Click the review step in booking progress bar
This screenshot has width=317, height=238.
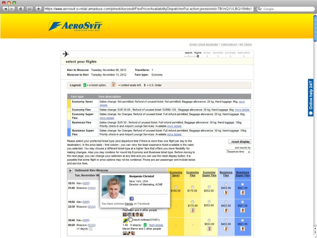[207, 53]
